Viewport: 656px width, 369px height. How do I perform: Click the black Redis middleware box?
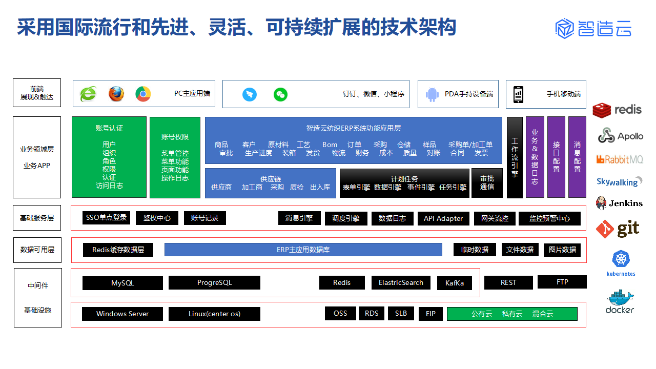[x=342, y=282]
